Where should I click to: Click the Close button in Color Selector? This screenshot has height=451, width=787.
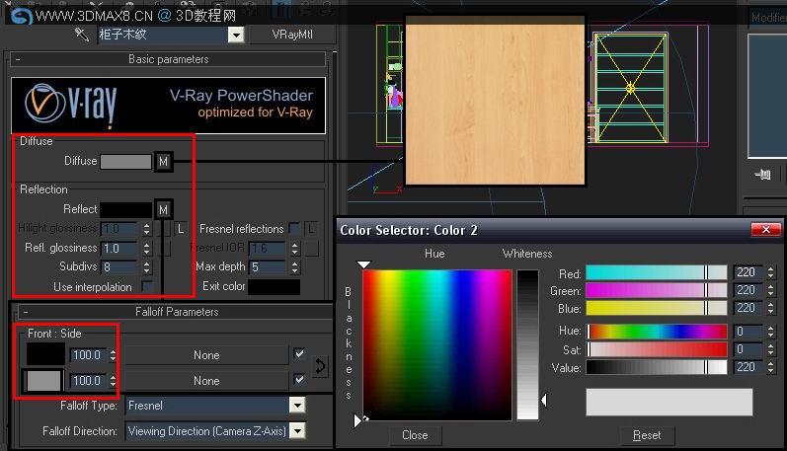pos(415,435)
